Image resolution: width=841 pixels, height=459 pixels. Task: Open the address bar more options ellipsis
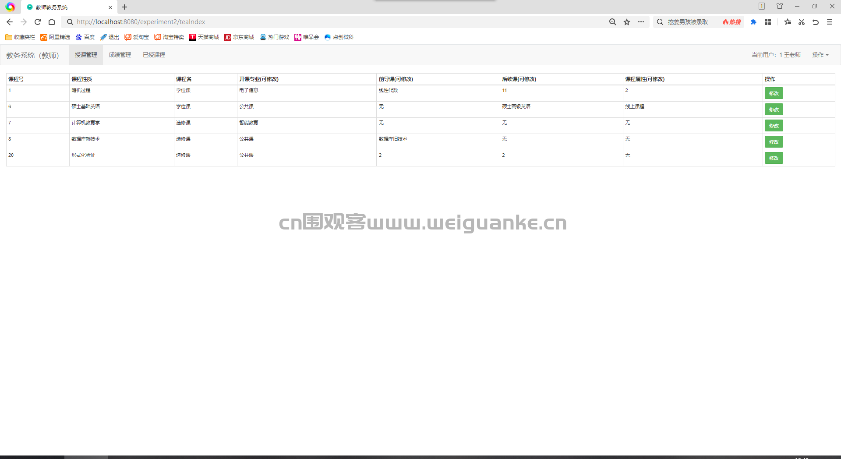pyautogui.click(x=641, y=22)
